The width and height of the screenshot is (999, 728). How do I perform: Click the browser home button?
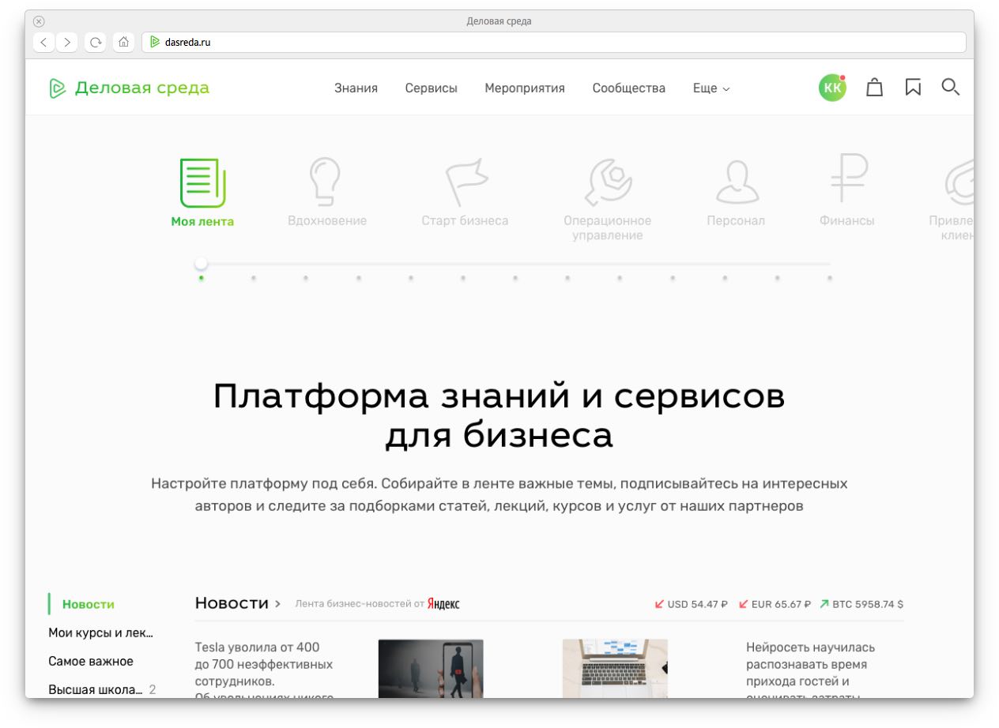point(123,43)
